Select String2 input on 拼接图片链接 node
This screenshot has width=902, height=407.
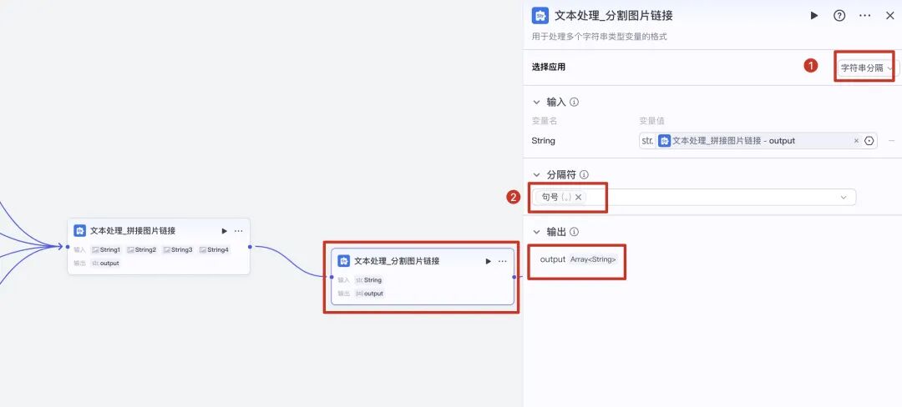click(x=141, y=249)
